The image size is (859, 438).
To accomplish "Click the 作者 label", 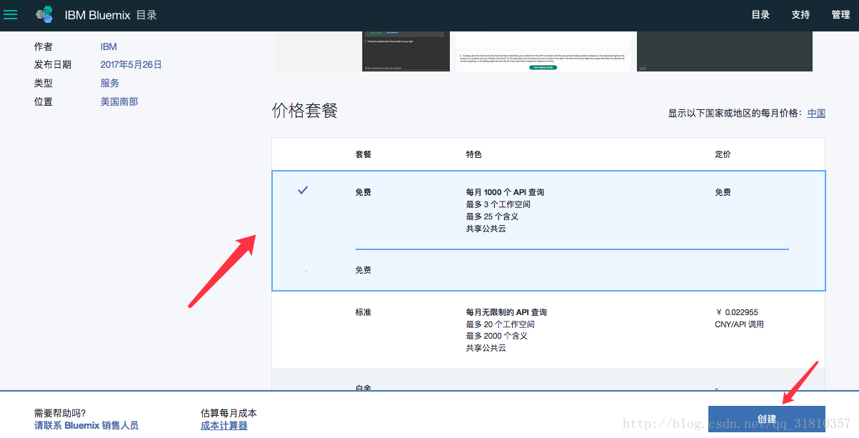I will (x=44, y=46).
